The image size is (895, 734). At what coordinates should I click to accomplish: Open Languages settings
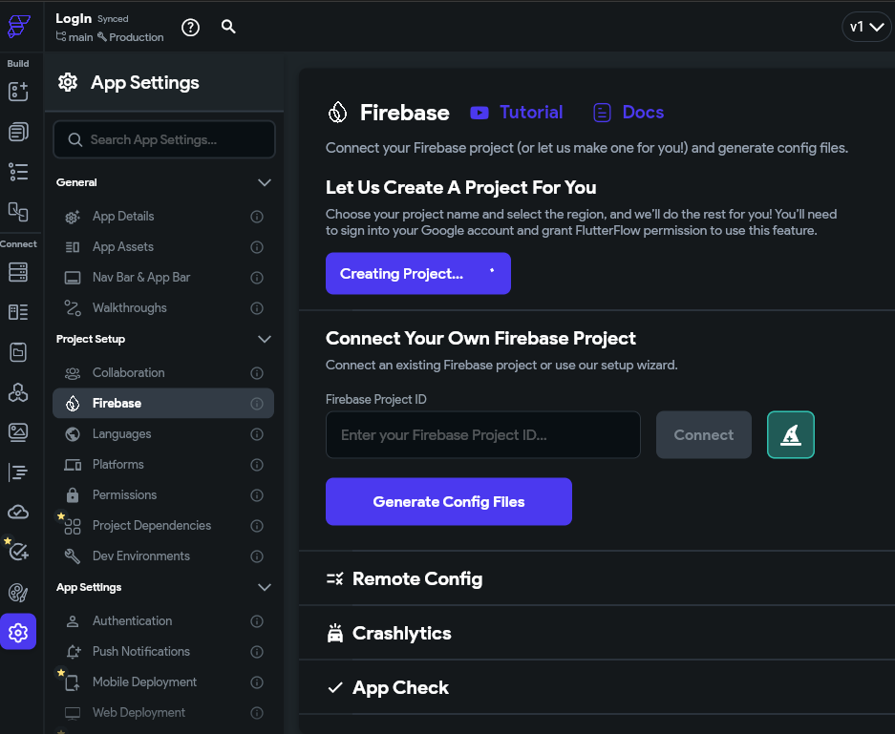point(163,434)
